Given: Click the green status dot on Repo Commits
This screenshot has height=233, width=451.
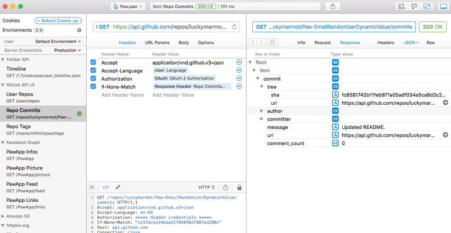Looking at the screenshot, I should pyautogui.click(x=80, y=113).
